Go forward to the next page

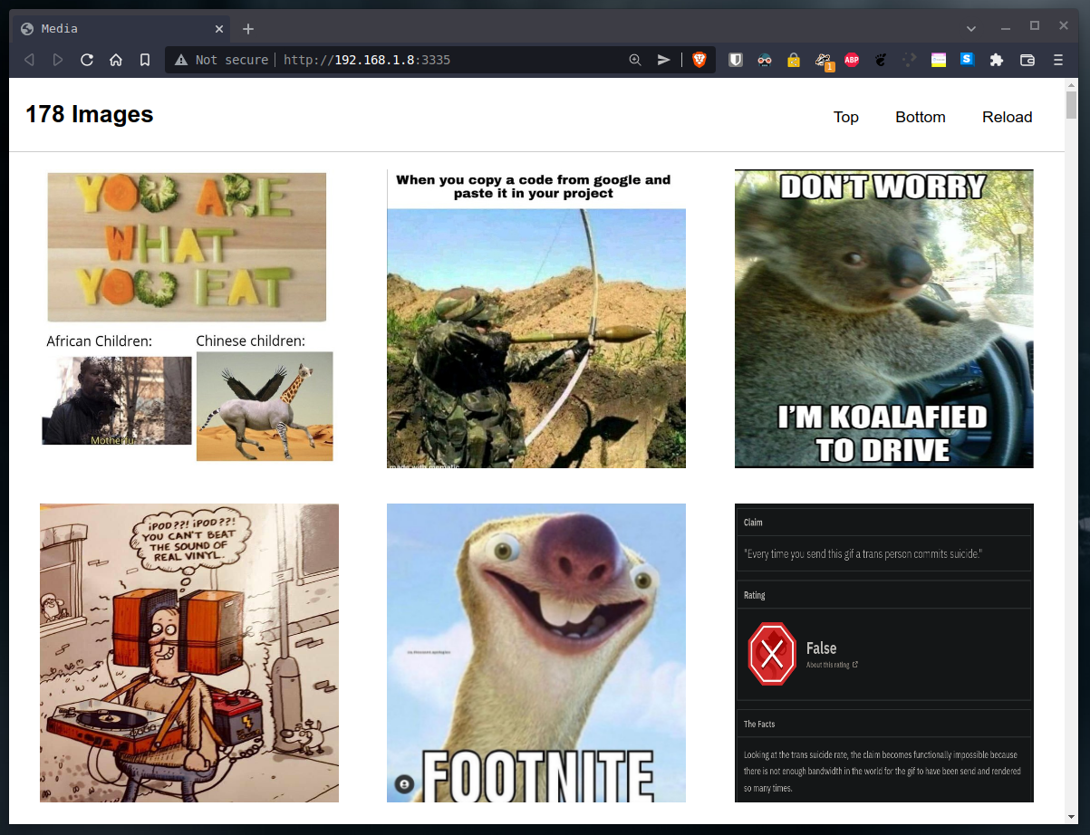pyautogui.click(x=58, y=60)
